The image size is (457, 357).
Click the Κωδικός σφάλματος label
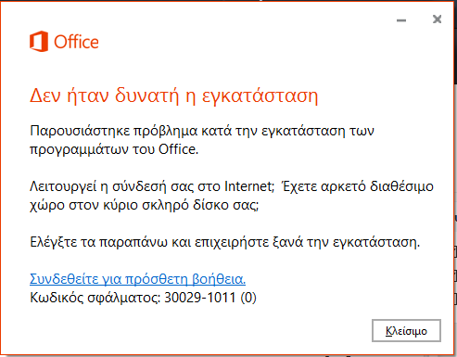95,298
